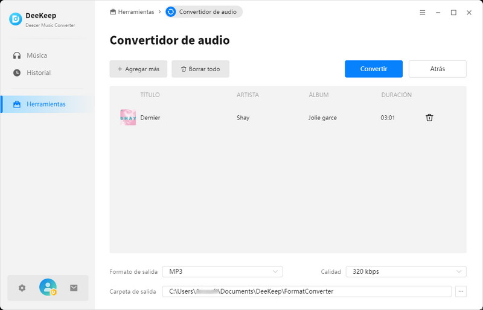
Task: Open settings via the gear icon
Action: [x=22, y=288]
